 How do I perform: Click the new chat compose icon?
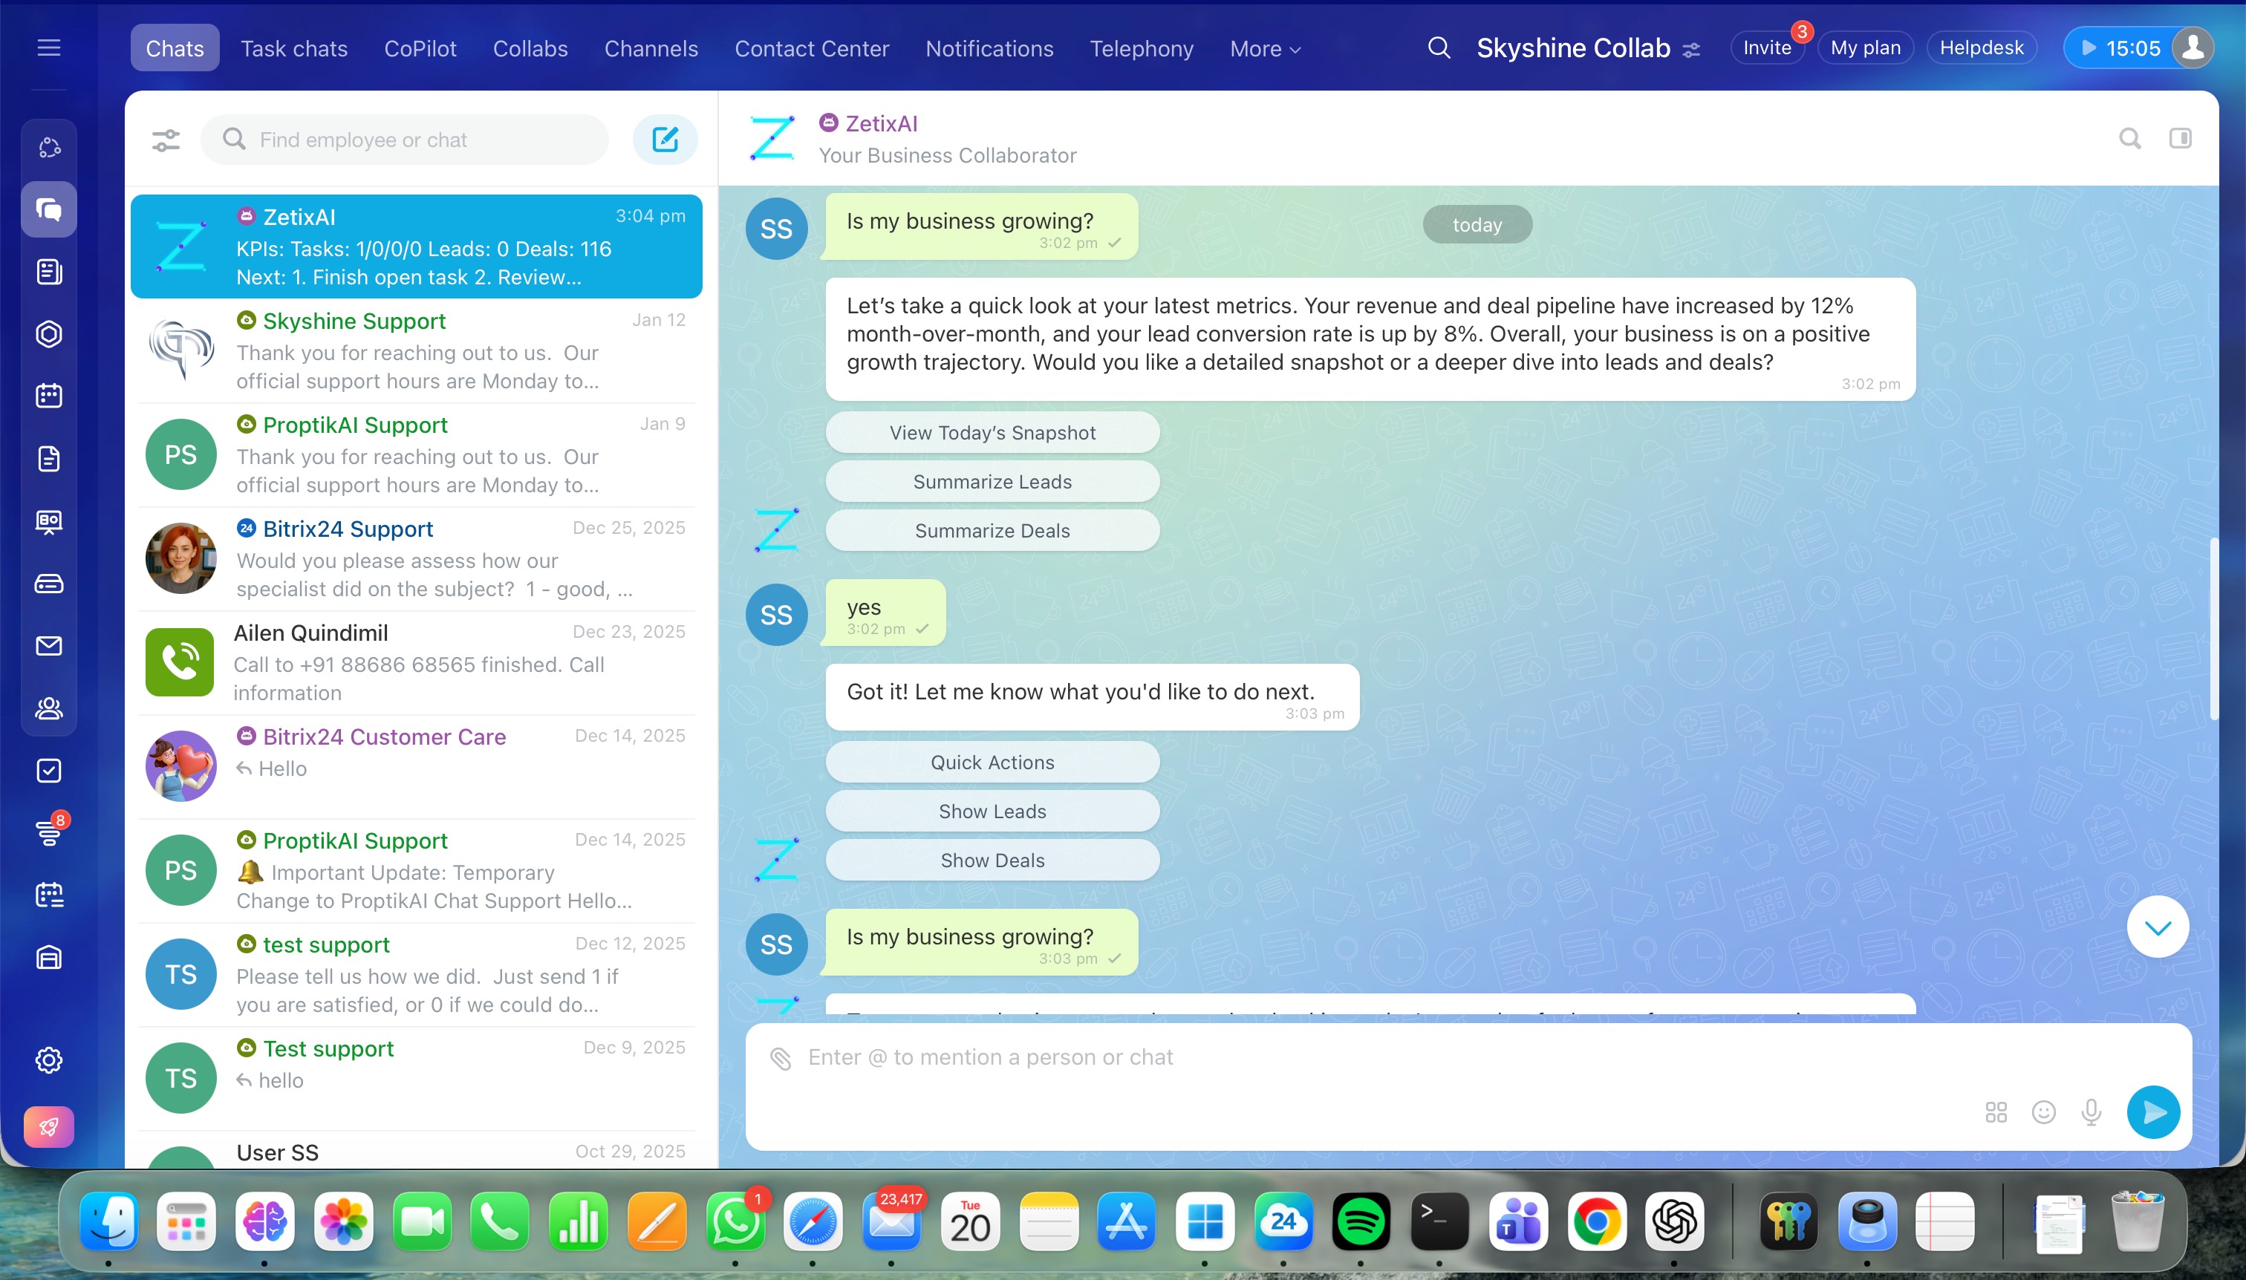tap(665, 139)
